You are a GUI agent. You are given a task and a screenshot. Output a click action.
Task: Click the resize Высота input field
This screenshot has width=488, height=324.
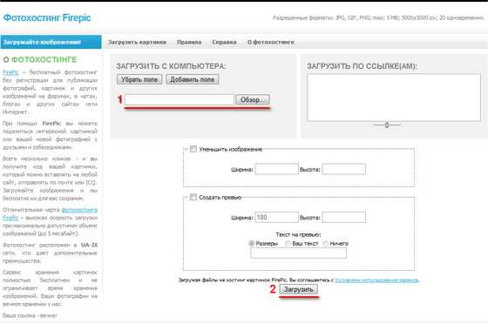point(344,169)
